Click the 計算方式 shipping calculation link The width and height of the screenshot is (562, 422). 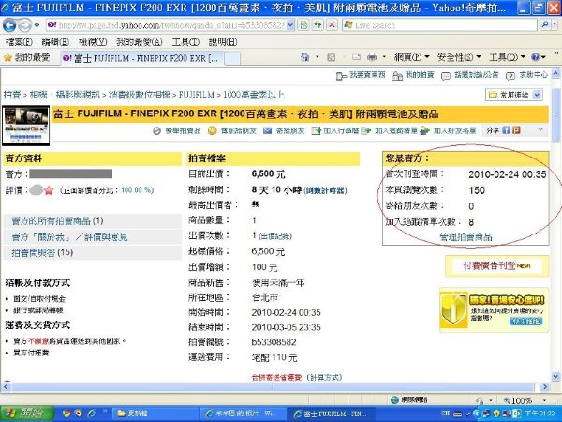325,378
